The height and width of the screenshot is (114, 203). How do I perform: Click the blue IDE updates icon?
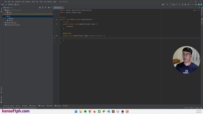199,4
